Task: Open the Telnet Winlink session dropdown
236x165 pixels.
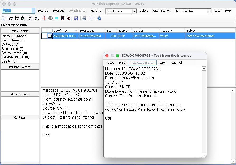Action: [x=209, y=11]
